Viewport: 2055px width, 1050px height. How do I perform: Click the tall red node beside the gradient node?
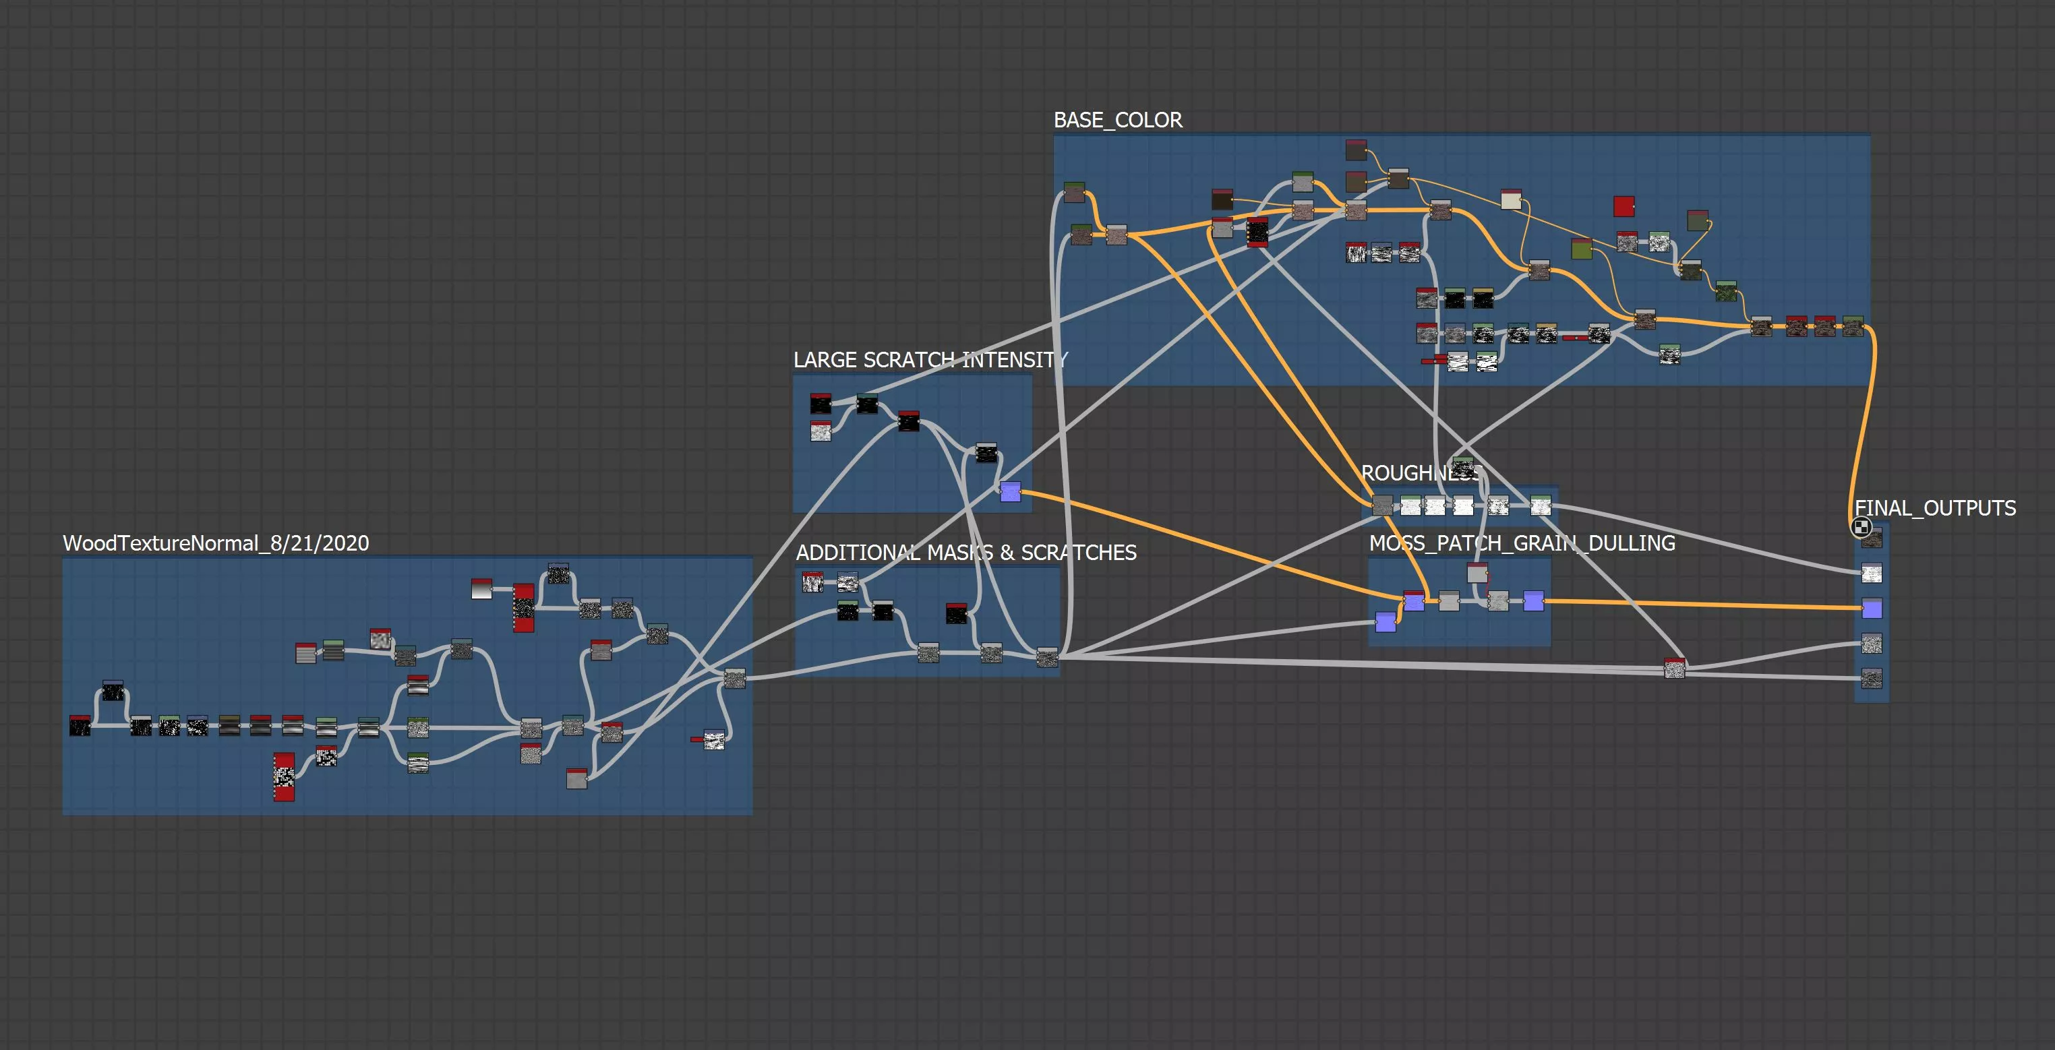tap(523, 609)
